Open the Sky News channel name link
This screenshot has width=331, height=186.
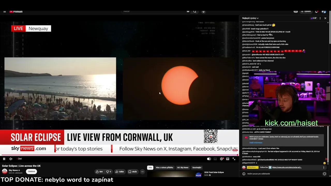coord(13,170)
